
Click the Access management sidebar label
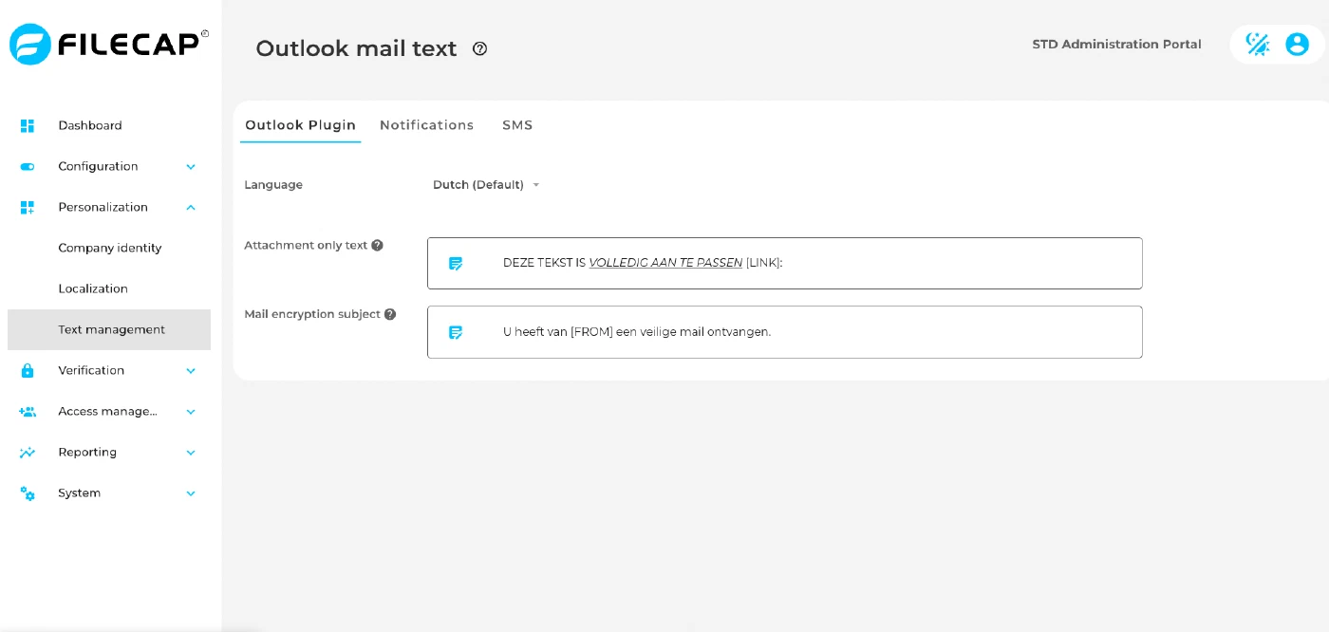click(107, 411)
